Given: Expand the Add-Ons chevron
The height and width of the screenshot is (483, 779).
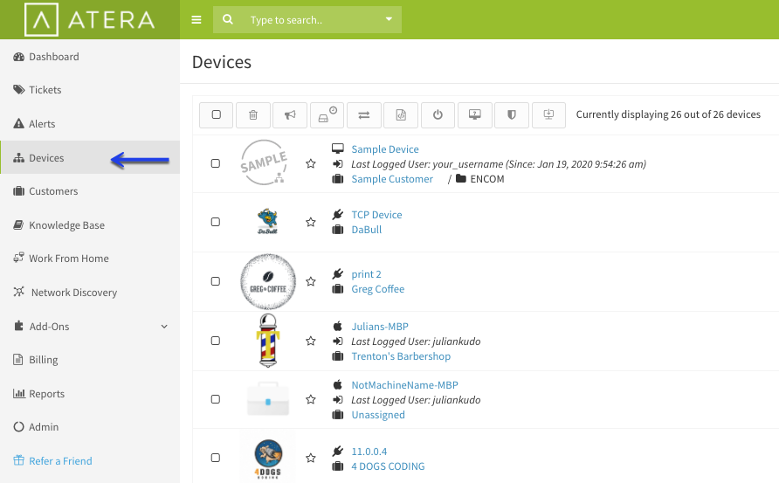Looking at the screenshot, I should pos(164,327).
